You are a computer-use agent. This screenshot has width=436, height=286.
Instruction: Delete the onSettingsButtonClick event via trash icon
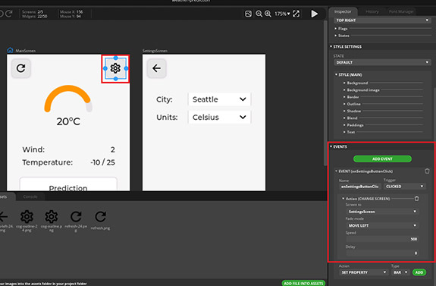(x=427, y=171)
